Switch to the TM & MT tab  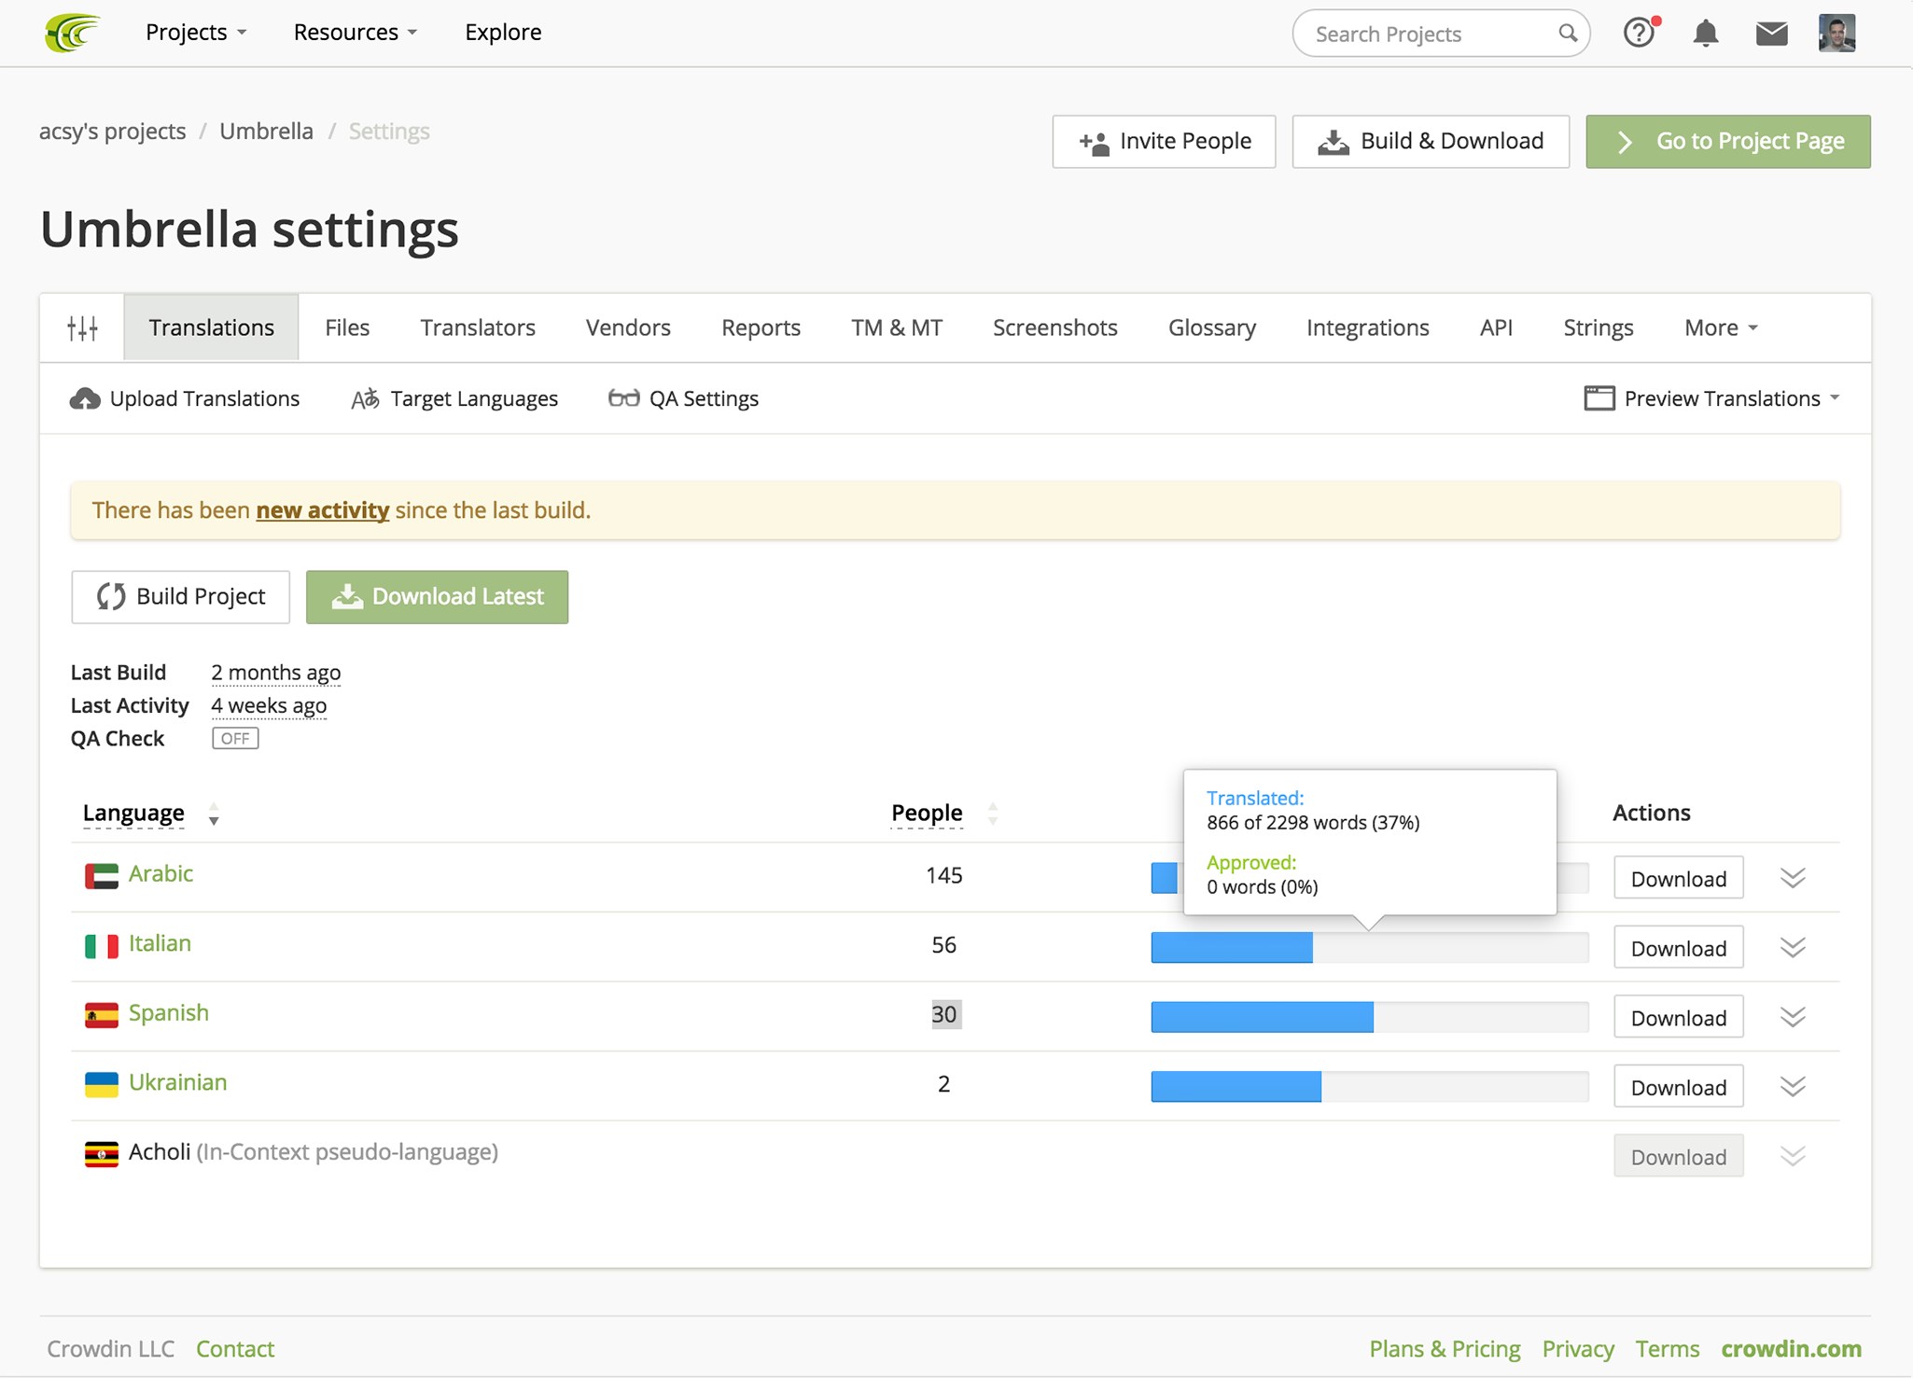click(x=897, y=327)
